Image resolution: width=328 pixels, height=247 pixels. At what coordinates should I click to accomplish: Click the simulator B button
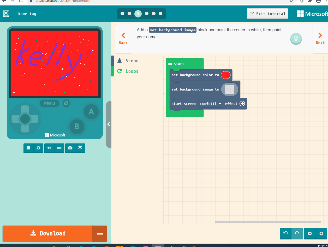click(77, 126)
